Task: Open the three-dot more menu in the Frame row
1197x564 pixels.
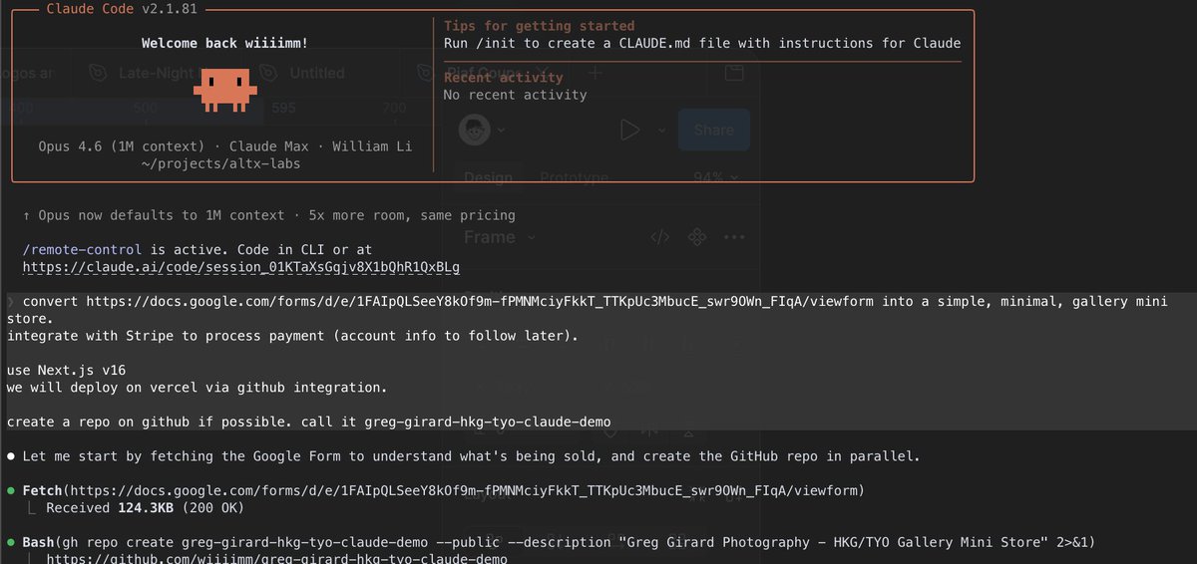Action: (735, 237)
